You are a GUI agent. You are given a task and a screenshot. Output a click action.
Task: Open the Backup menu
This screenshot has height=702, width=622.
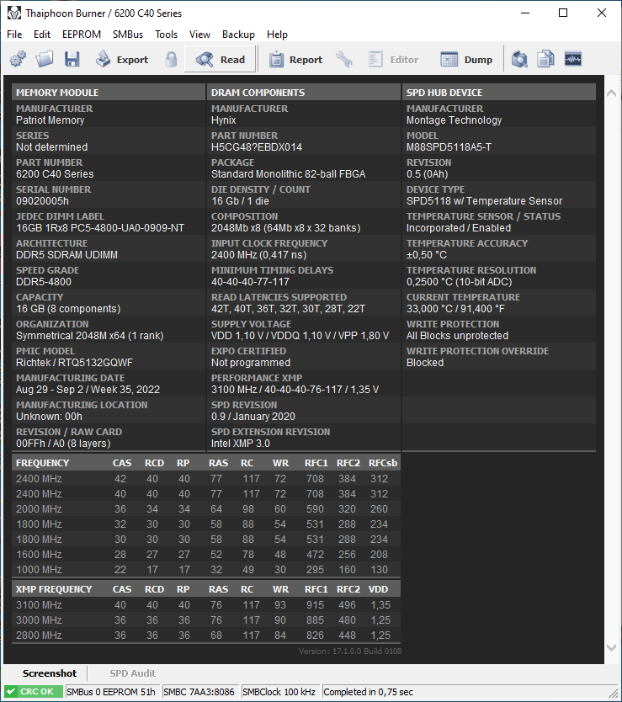238,35
